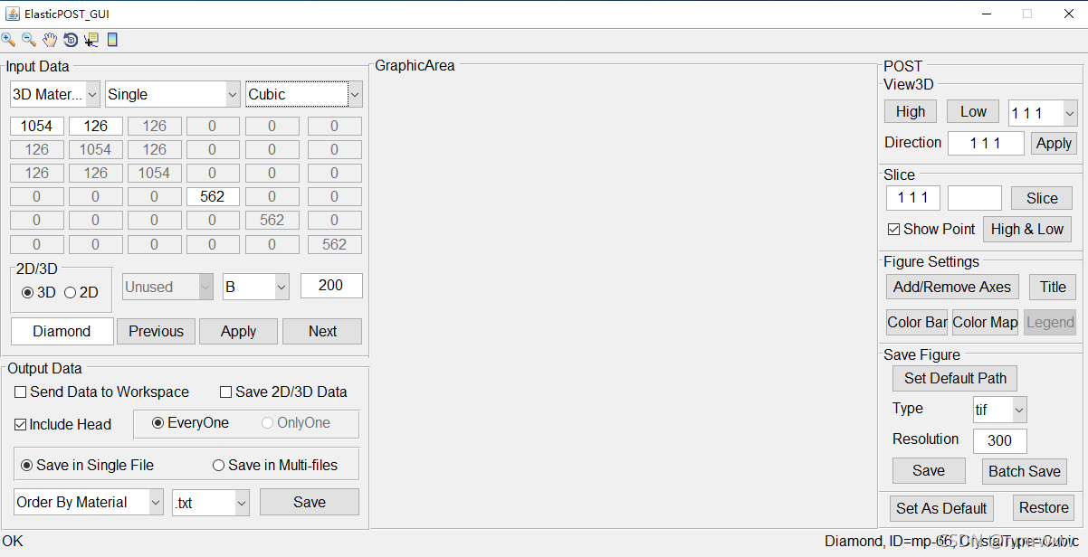Click the Resolution 300 field

point(1000,441)
